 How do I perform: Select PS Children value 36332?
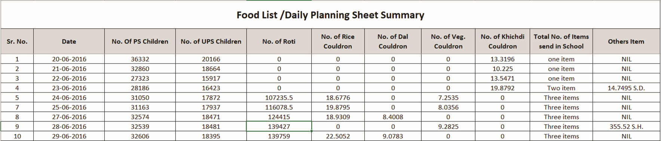140,59
